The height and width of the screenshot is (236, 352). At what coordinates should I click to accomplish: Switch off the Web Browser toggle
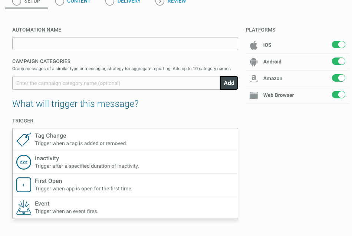click(x=338, y=95)
